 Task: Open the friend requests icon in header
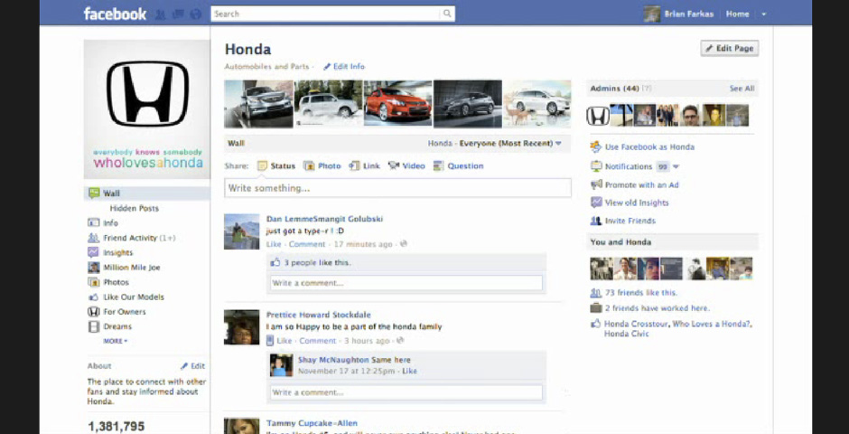160,14
